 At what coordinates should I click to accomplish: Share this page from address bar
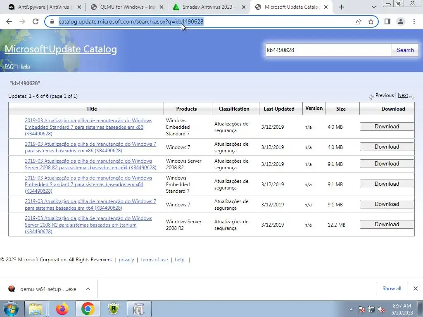click(x=358, y=21)
